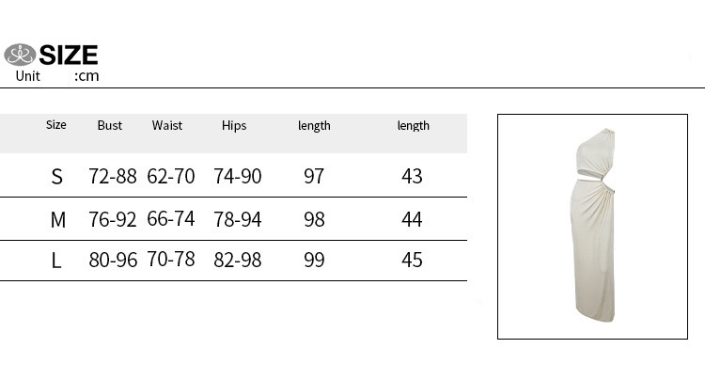Click the length value 45
The height and width of the screenshot is (380, 705).
point(412,261)
